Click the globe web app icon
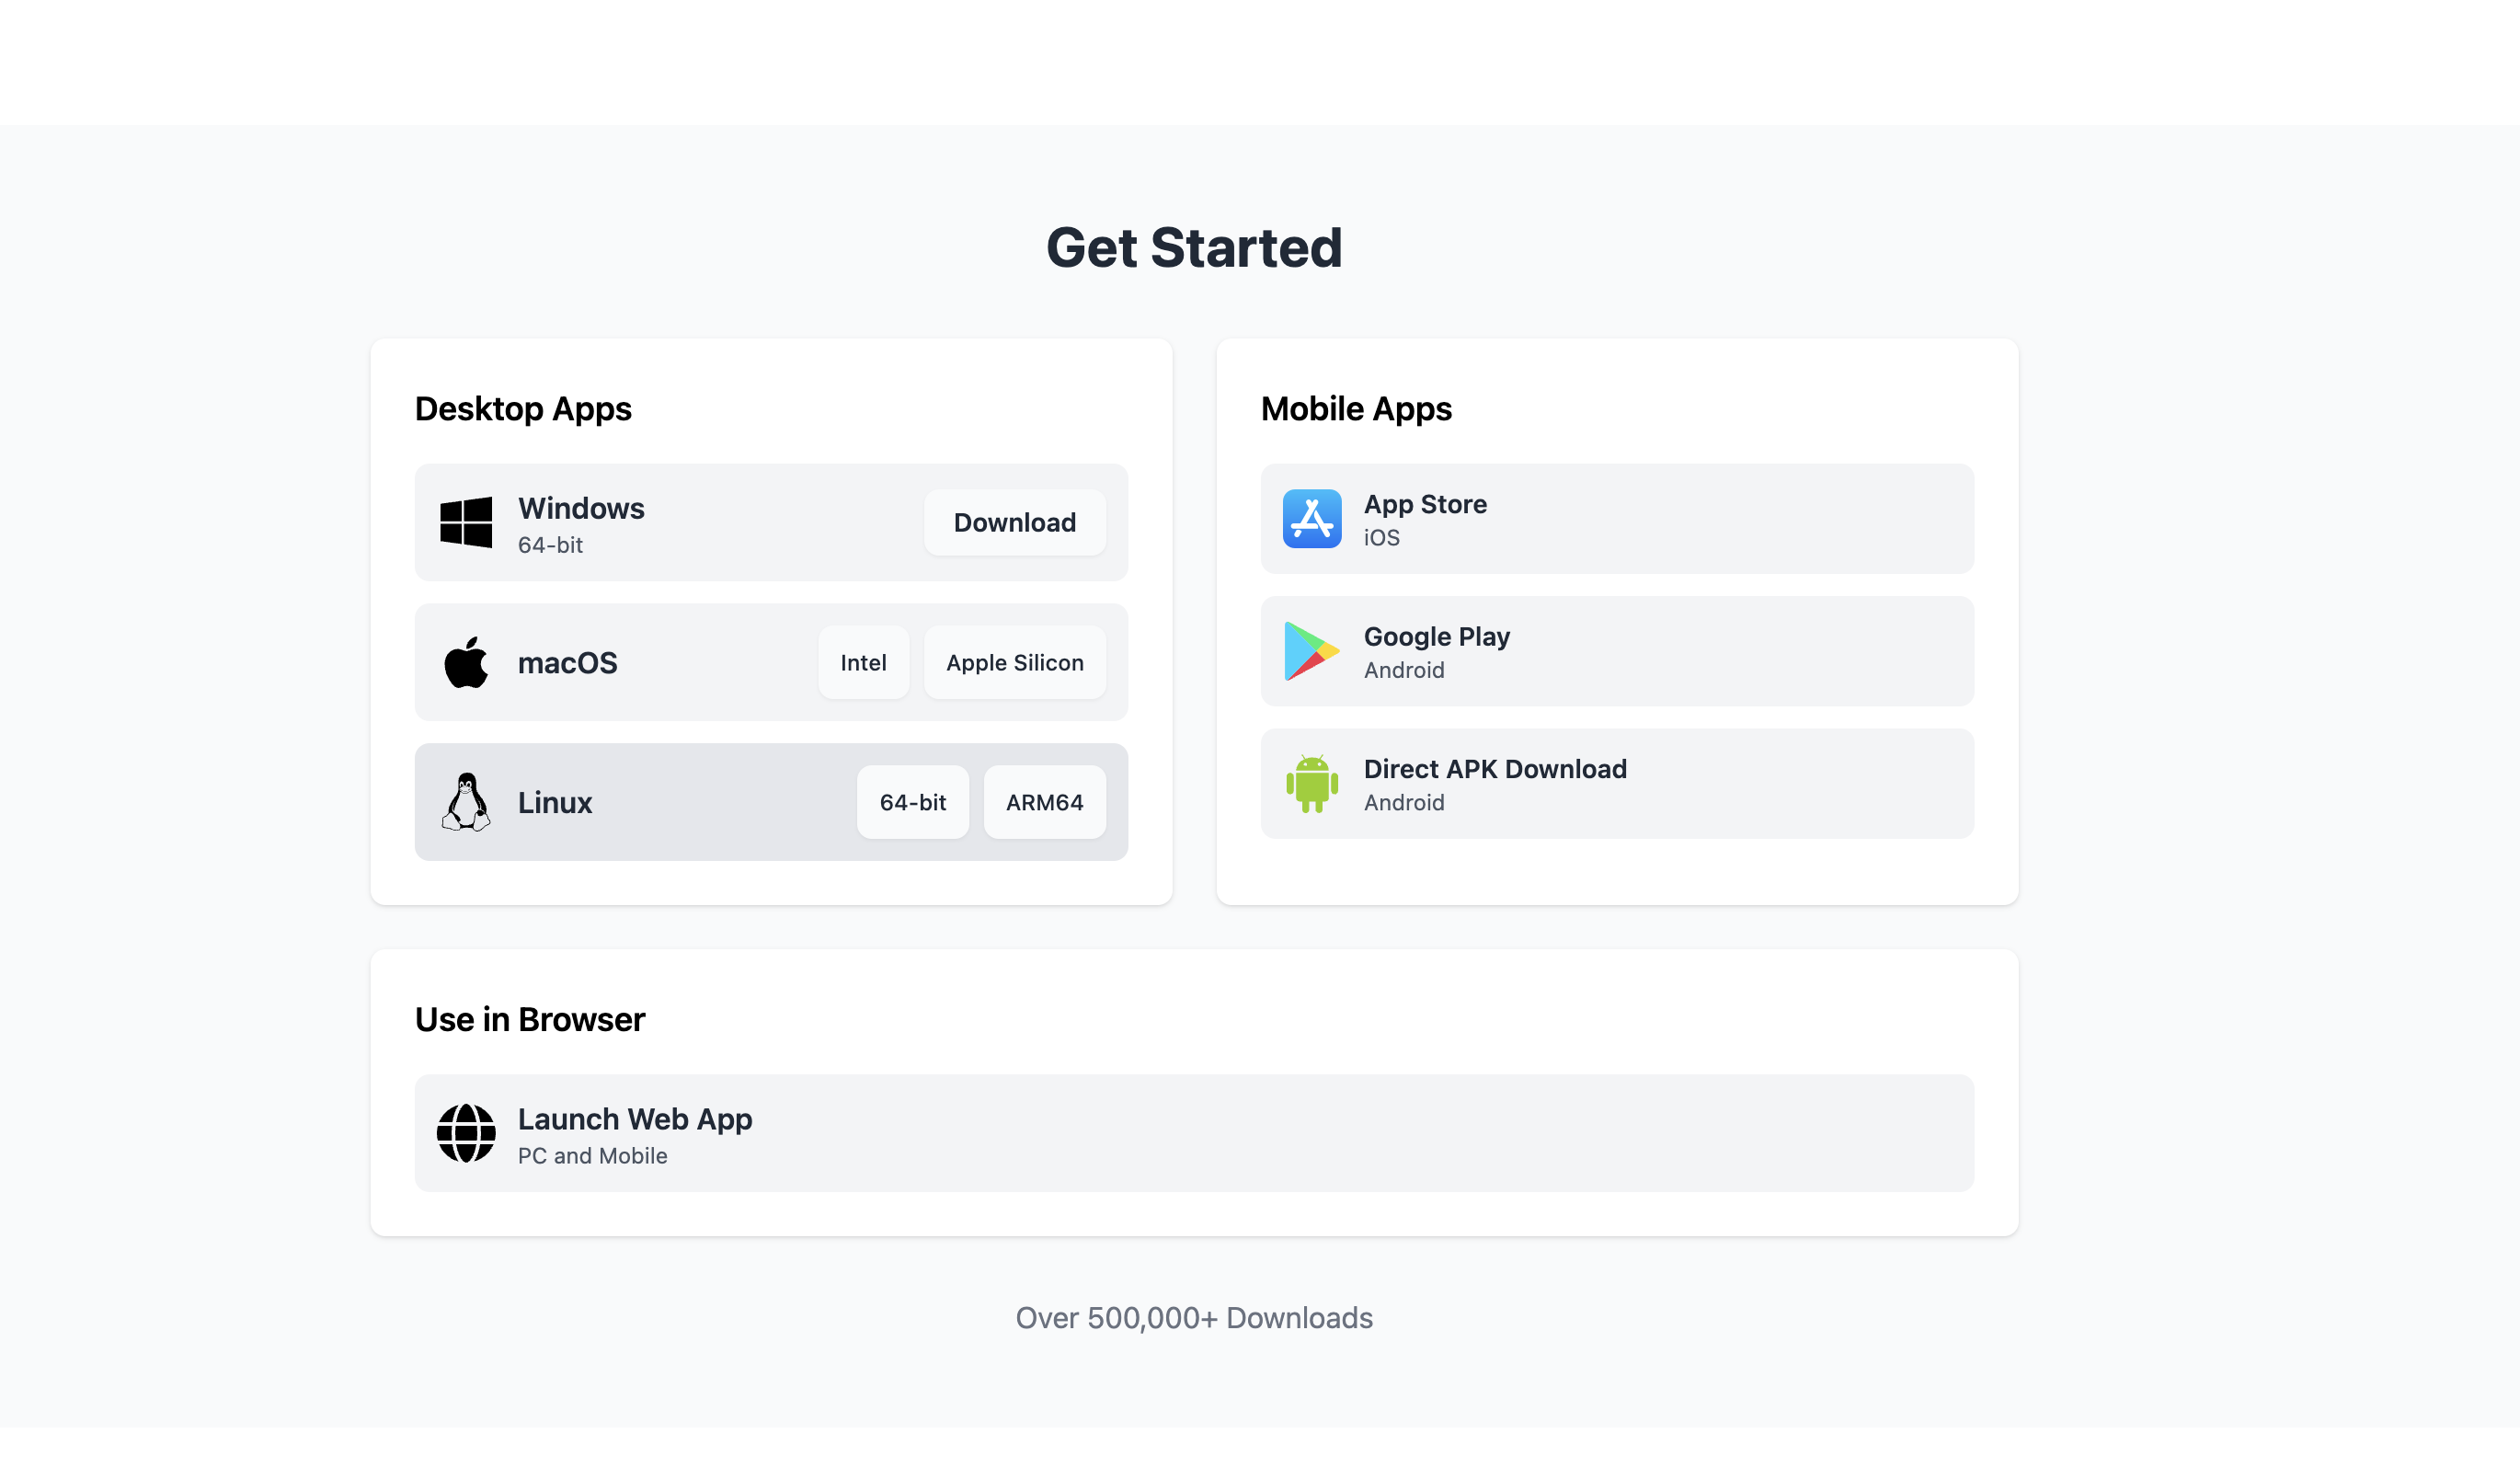 tap(466, 1133)
